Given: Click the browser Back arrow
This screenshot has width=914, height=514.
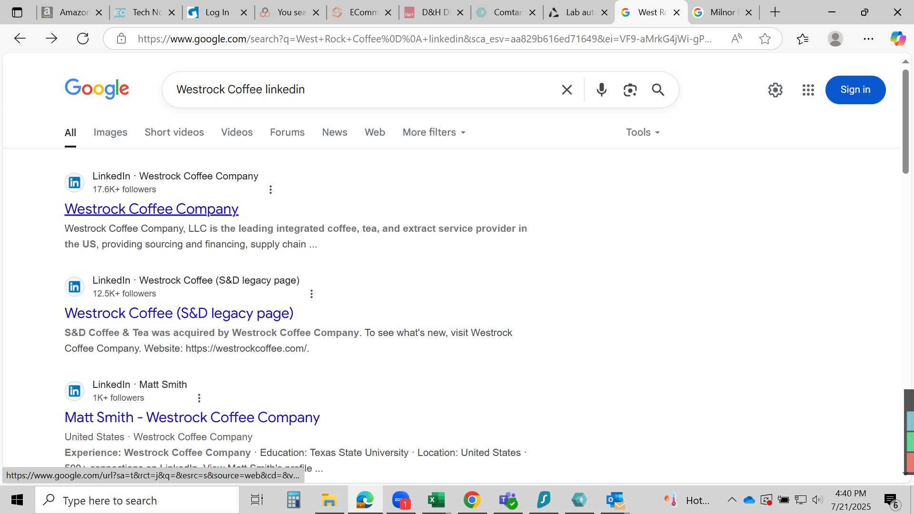Looking at the screenshot, I should point(20,39).
